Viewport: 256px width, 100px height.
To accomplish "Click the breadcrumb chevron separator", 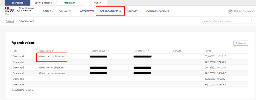I will coord(17,21).
